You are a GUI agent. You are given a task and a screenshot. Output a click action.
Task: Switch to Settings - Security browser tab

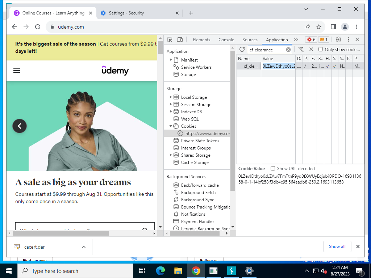(126, 13)
